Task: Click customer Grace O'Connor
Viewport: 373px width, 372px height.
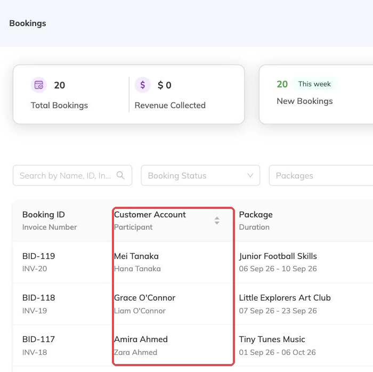Action: 144,298
